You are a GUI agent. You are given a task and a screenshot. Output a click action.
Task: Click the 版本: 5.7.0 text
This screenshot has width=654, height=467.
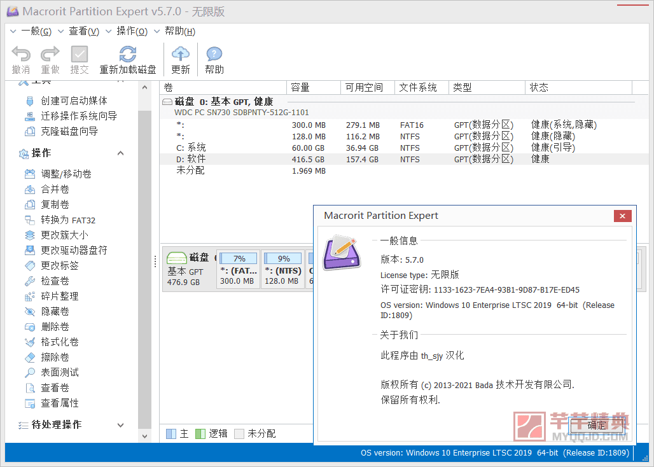(402, 260)
